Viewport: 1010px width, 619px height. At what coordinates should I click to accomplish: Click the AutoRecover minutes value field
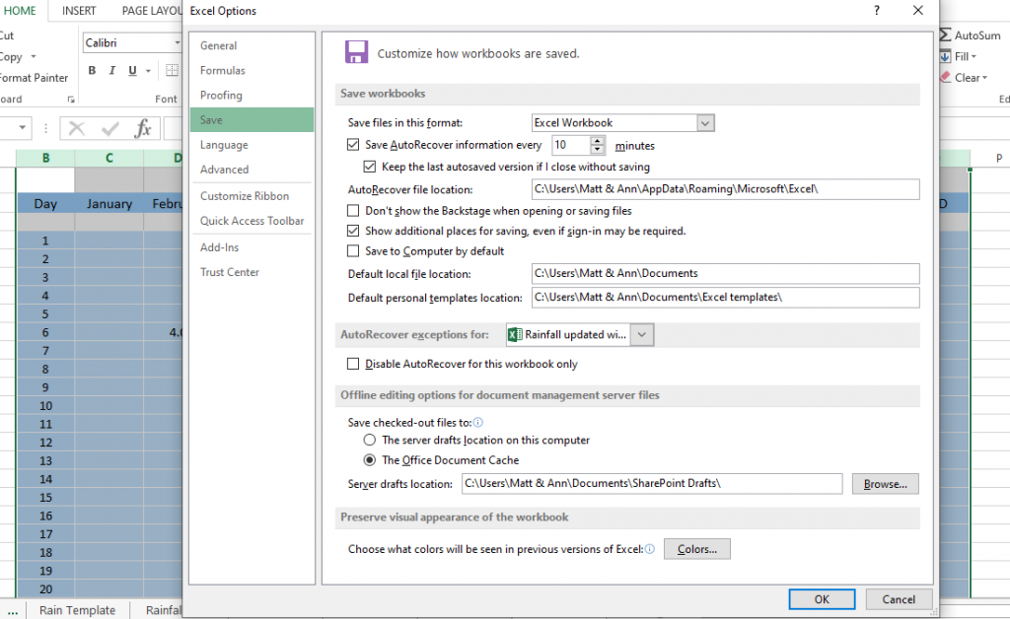coord(571,146)
